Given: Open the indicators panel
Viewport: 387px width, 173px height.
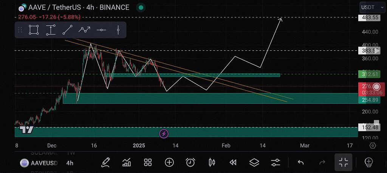Looking at the screenshot, I should [x=127, y=162].
